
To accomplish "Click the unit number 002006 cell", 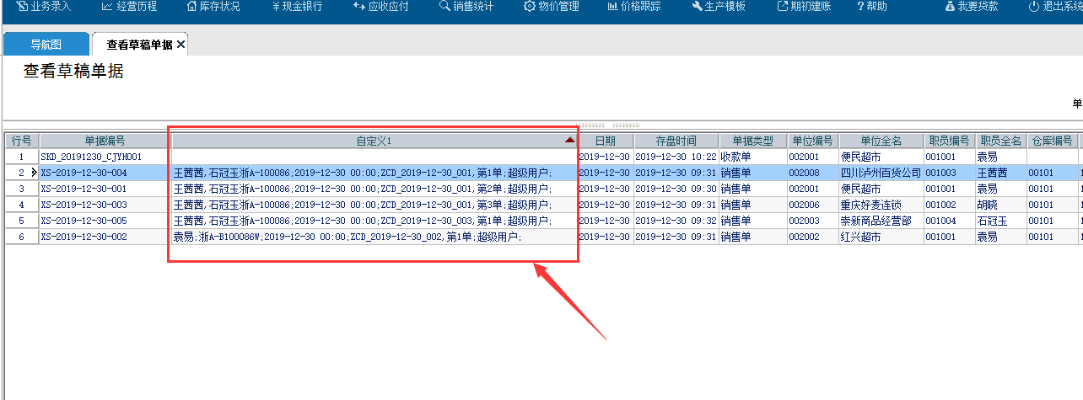I will click(813, 205).
